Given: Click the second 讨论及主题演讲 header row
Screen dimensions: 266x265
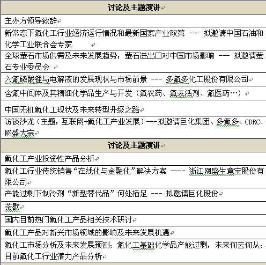Looking at the screenshot, I should click(x=134, y=145).
